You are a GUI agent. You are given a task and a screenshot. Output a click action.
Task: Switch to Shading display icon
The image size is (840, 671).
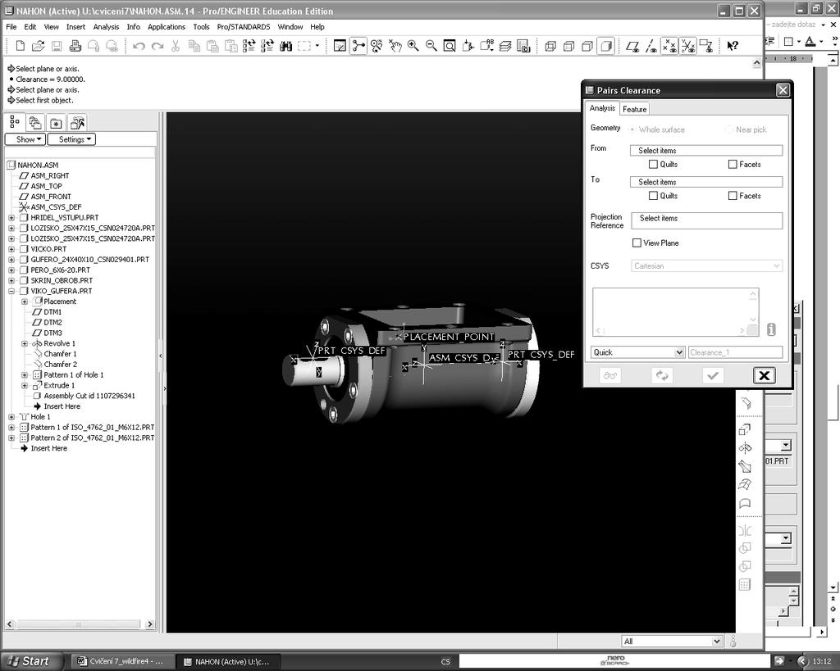606,46
